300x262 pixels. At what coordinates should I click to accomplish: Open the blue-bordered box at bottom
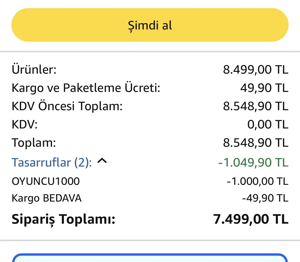click(150, 258)
